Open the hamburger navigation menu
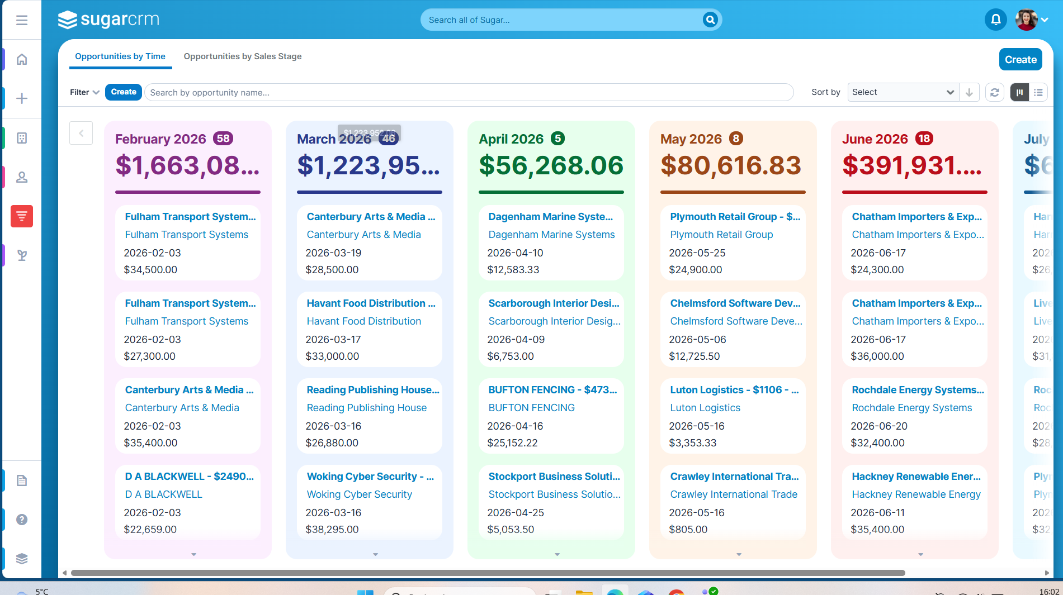The height and width of the screenshot is (595, 1063). click(22, 20)
